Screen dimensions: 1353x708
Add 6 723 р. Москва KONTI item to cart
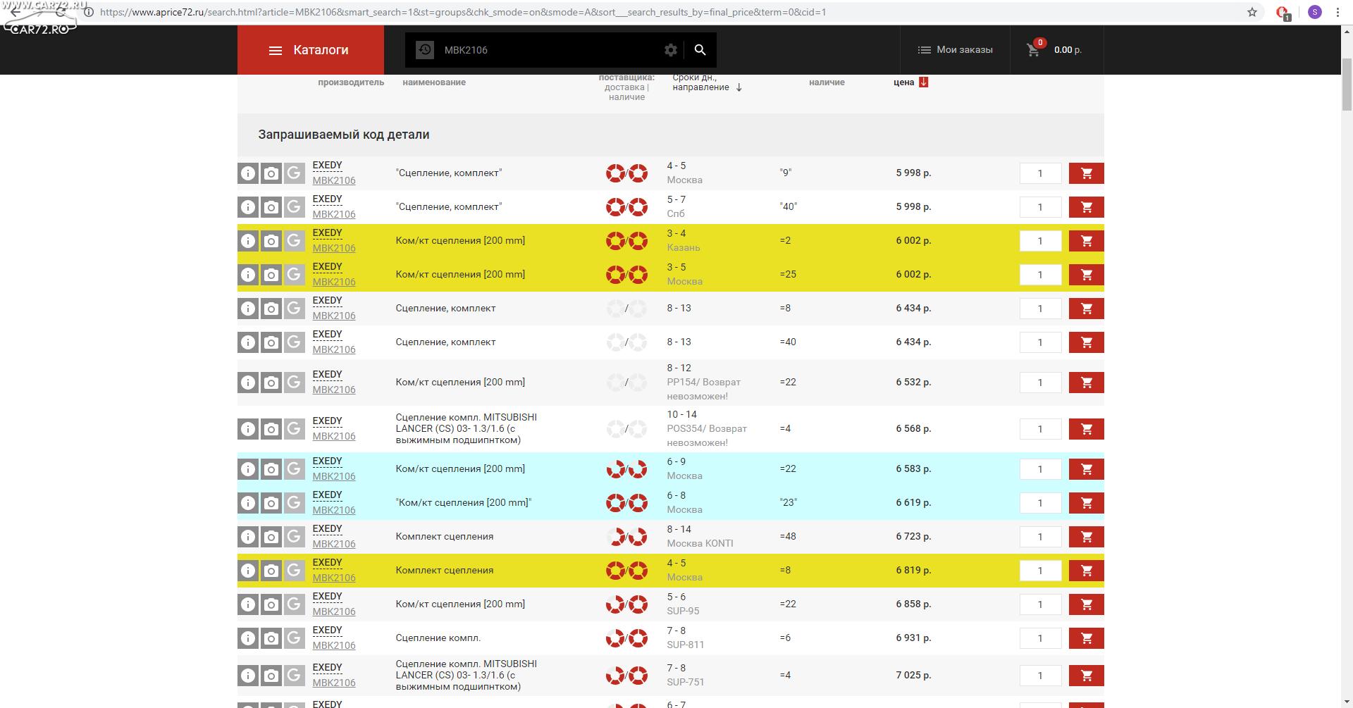pos(1086,537)
